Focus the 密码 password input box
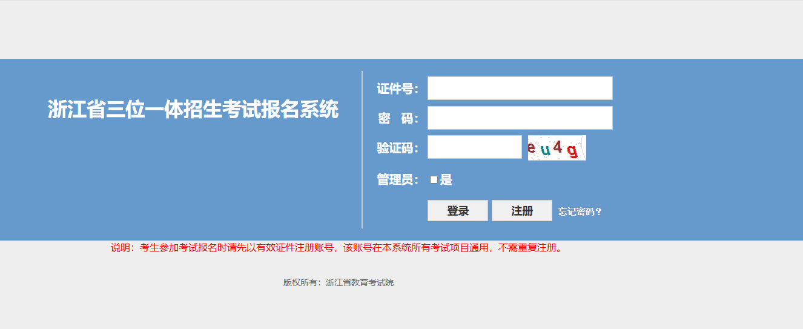The height and width of the screenshot is (329, 803). (x=520, y=118)
